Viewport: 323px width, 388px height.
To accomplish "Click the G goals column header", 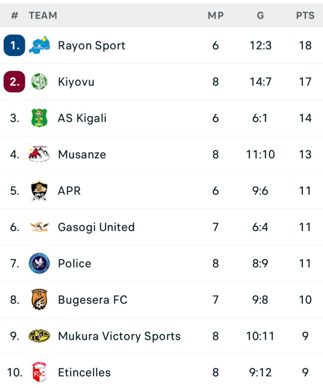I will tap(260, 16).
